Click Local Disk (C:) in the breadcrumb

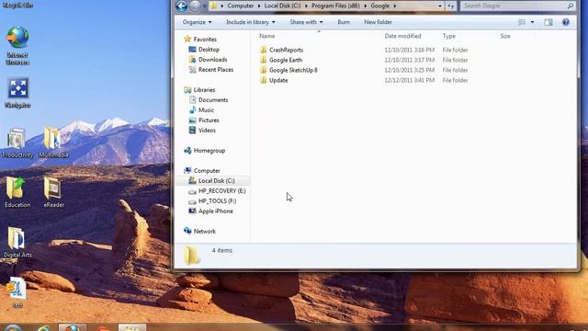pyautogui.click(x=282, y=6)
